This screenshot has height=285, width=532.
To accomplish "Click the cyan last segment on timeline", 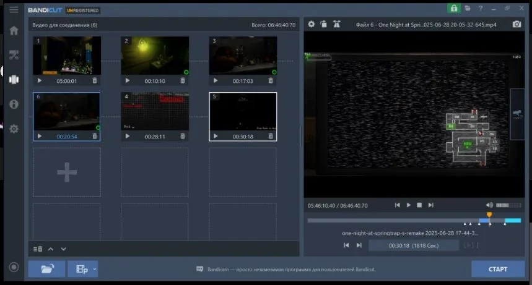I will [513, 220].
